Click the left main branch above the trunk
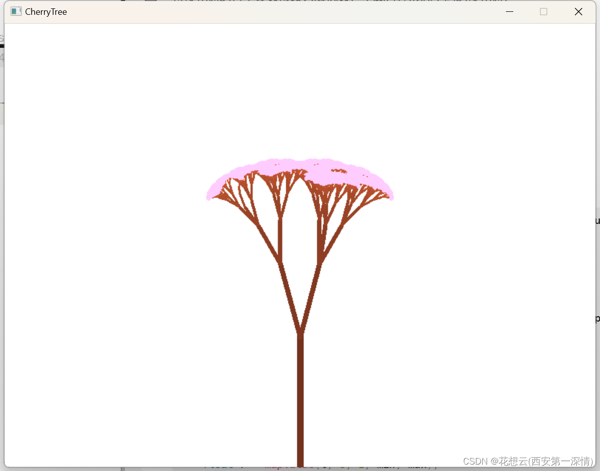 coord(290,297)
